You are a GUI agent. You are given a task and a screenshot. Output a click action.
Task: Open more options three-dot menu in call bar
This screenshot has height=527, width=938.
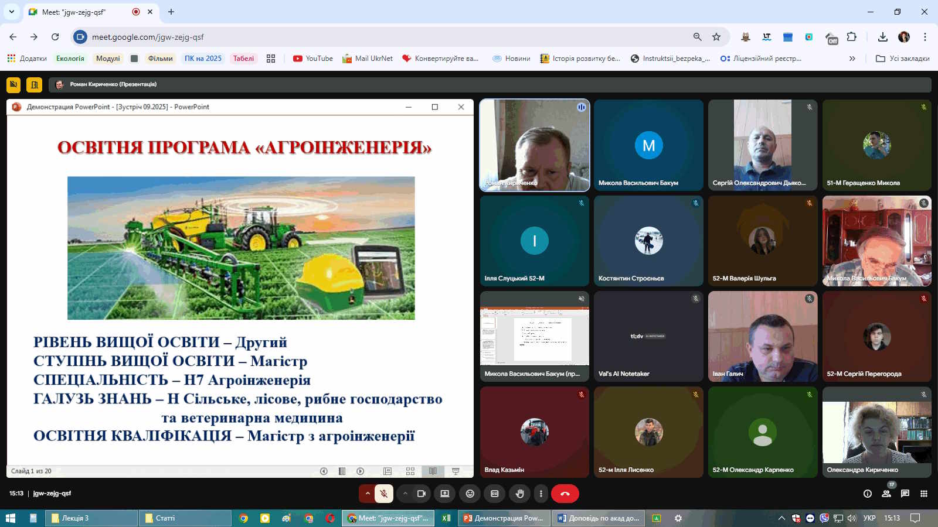point(541,494)
